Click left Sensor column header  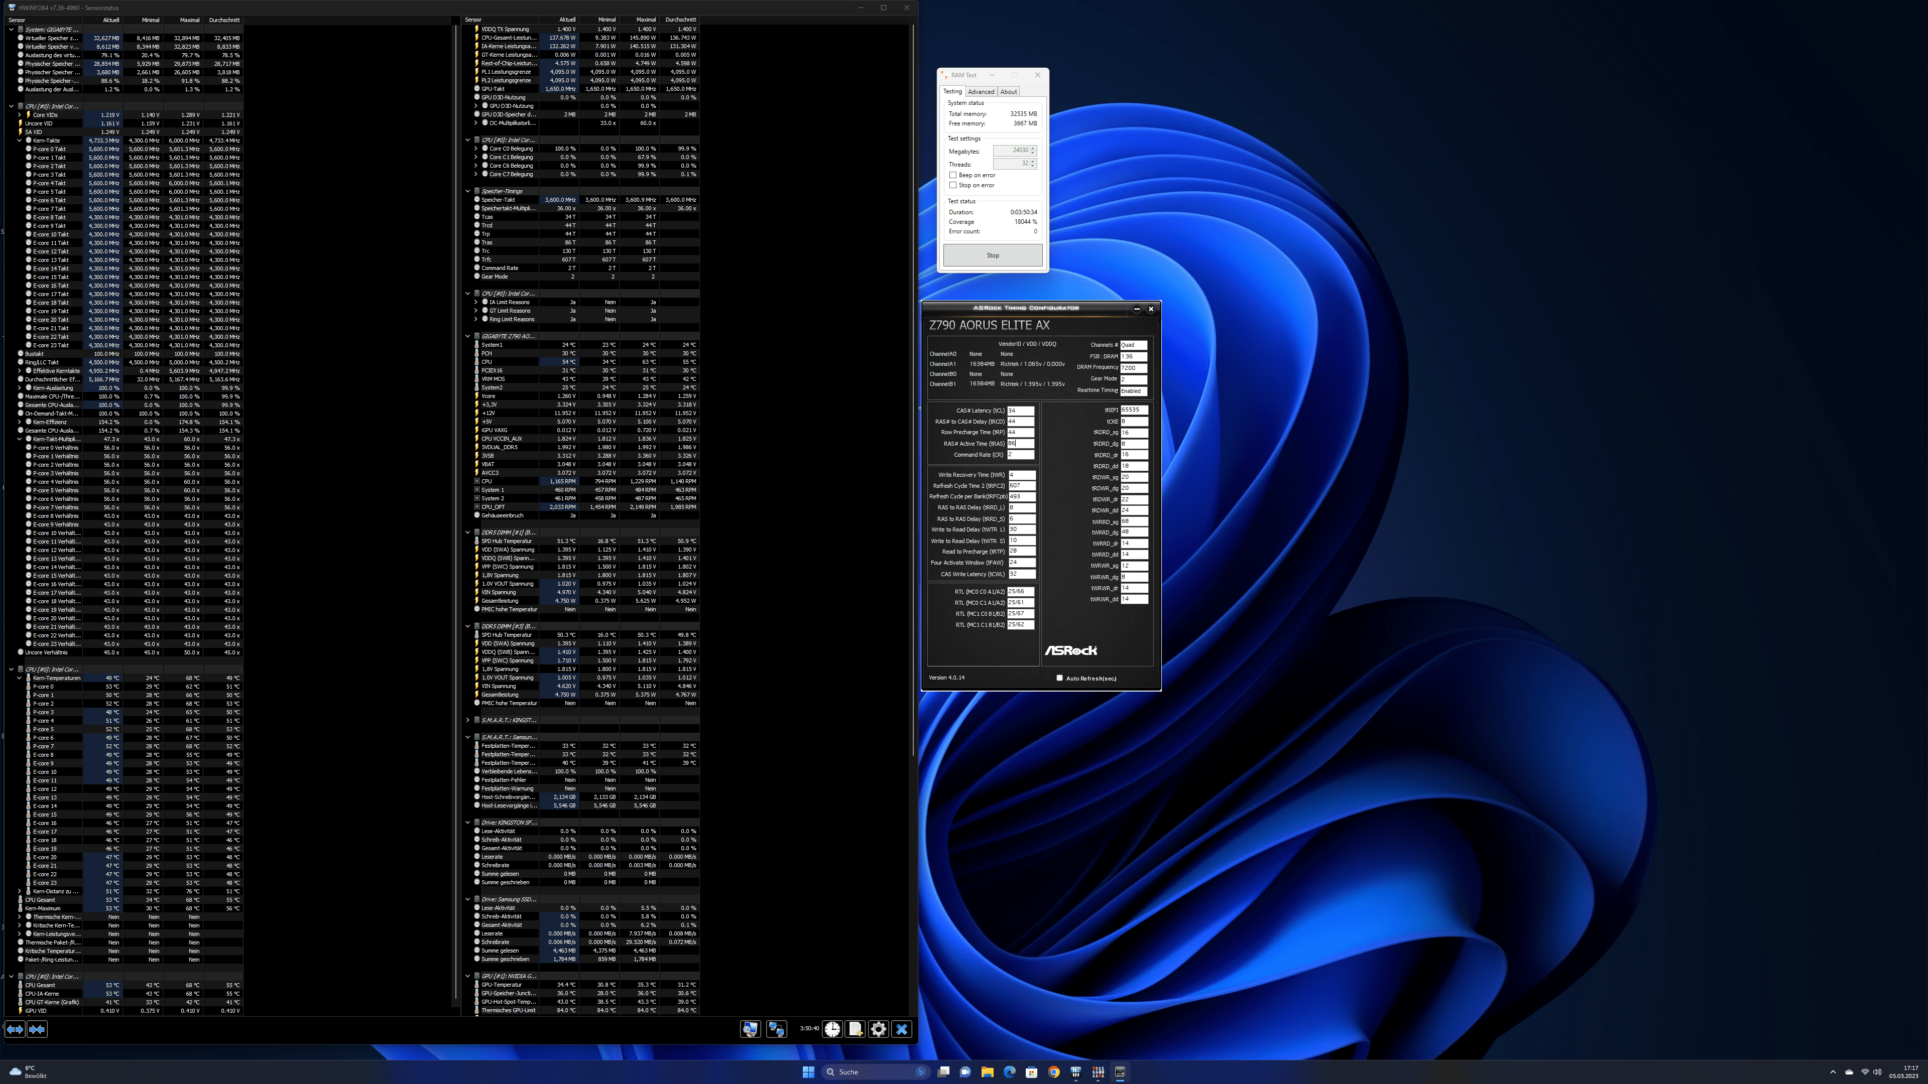point(43,20)
